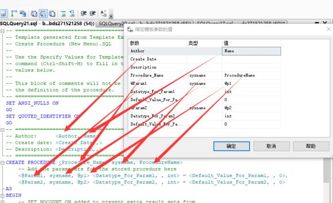Toggle Include Actual Execution Plan icon
The height and width of the screenshot is (203, 333).
point(14,14)
